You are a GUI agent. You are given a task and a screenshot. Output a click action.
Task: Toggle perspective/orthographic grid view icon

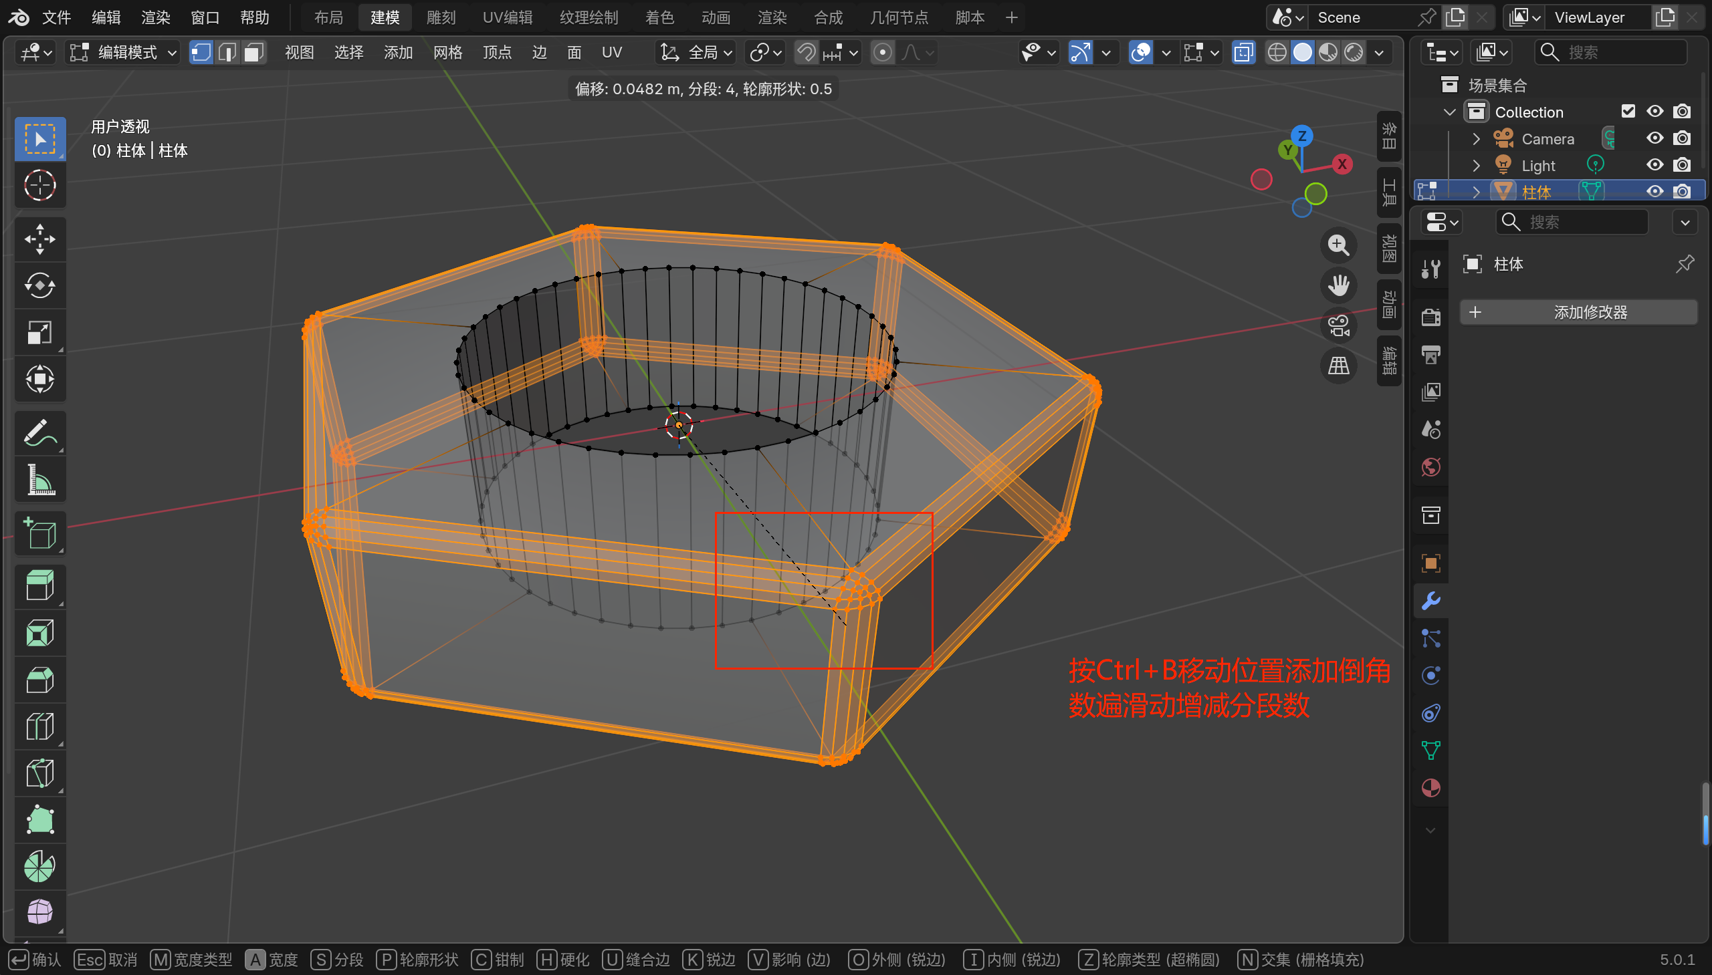pos(1338,366)
